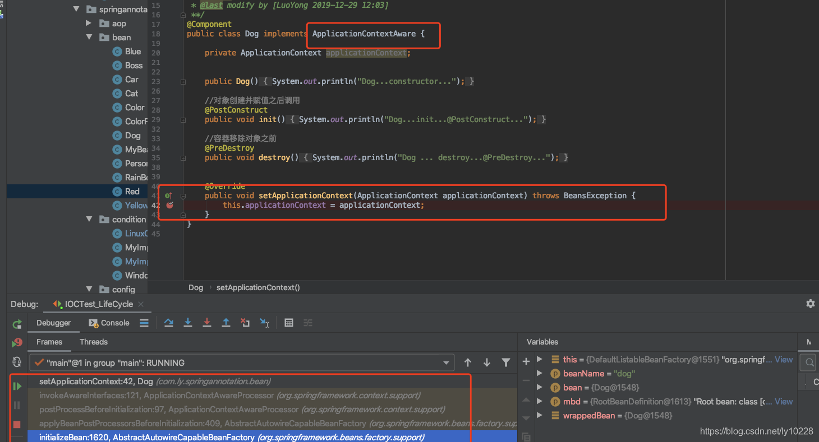The width and height of the screenshot is (819, 442).
Task: Click the breakpoint on line 42
Action: pos(170,205)
